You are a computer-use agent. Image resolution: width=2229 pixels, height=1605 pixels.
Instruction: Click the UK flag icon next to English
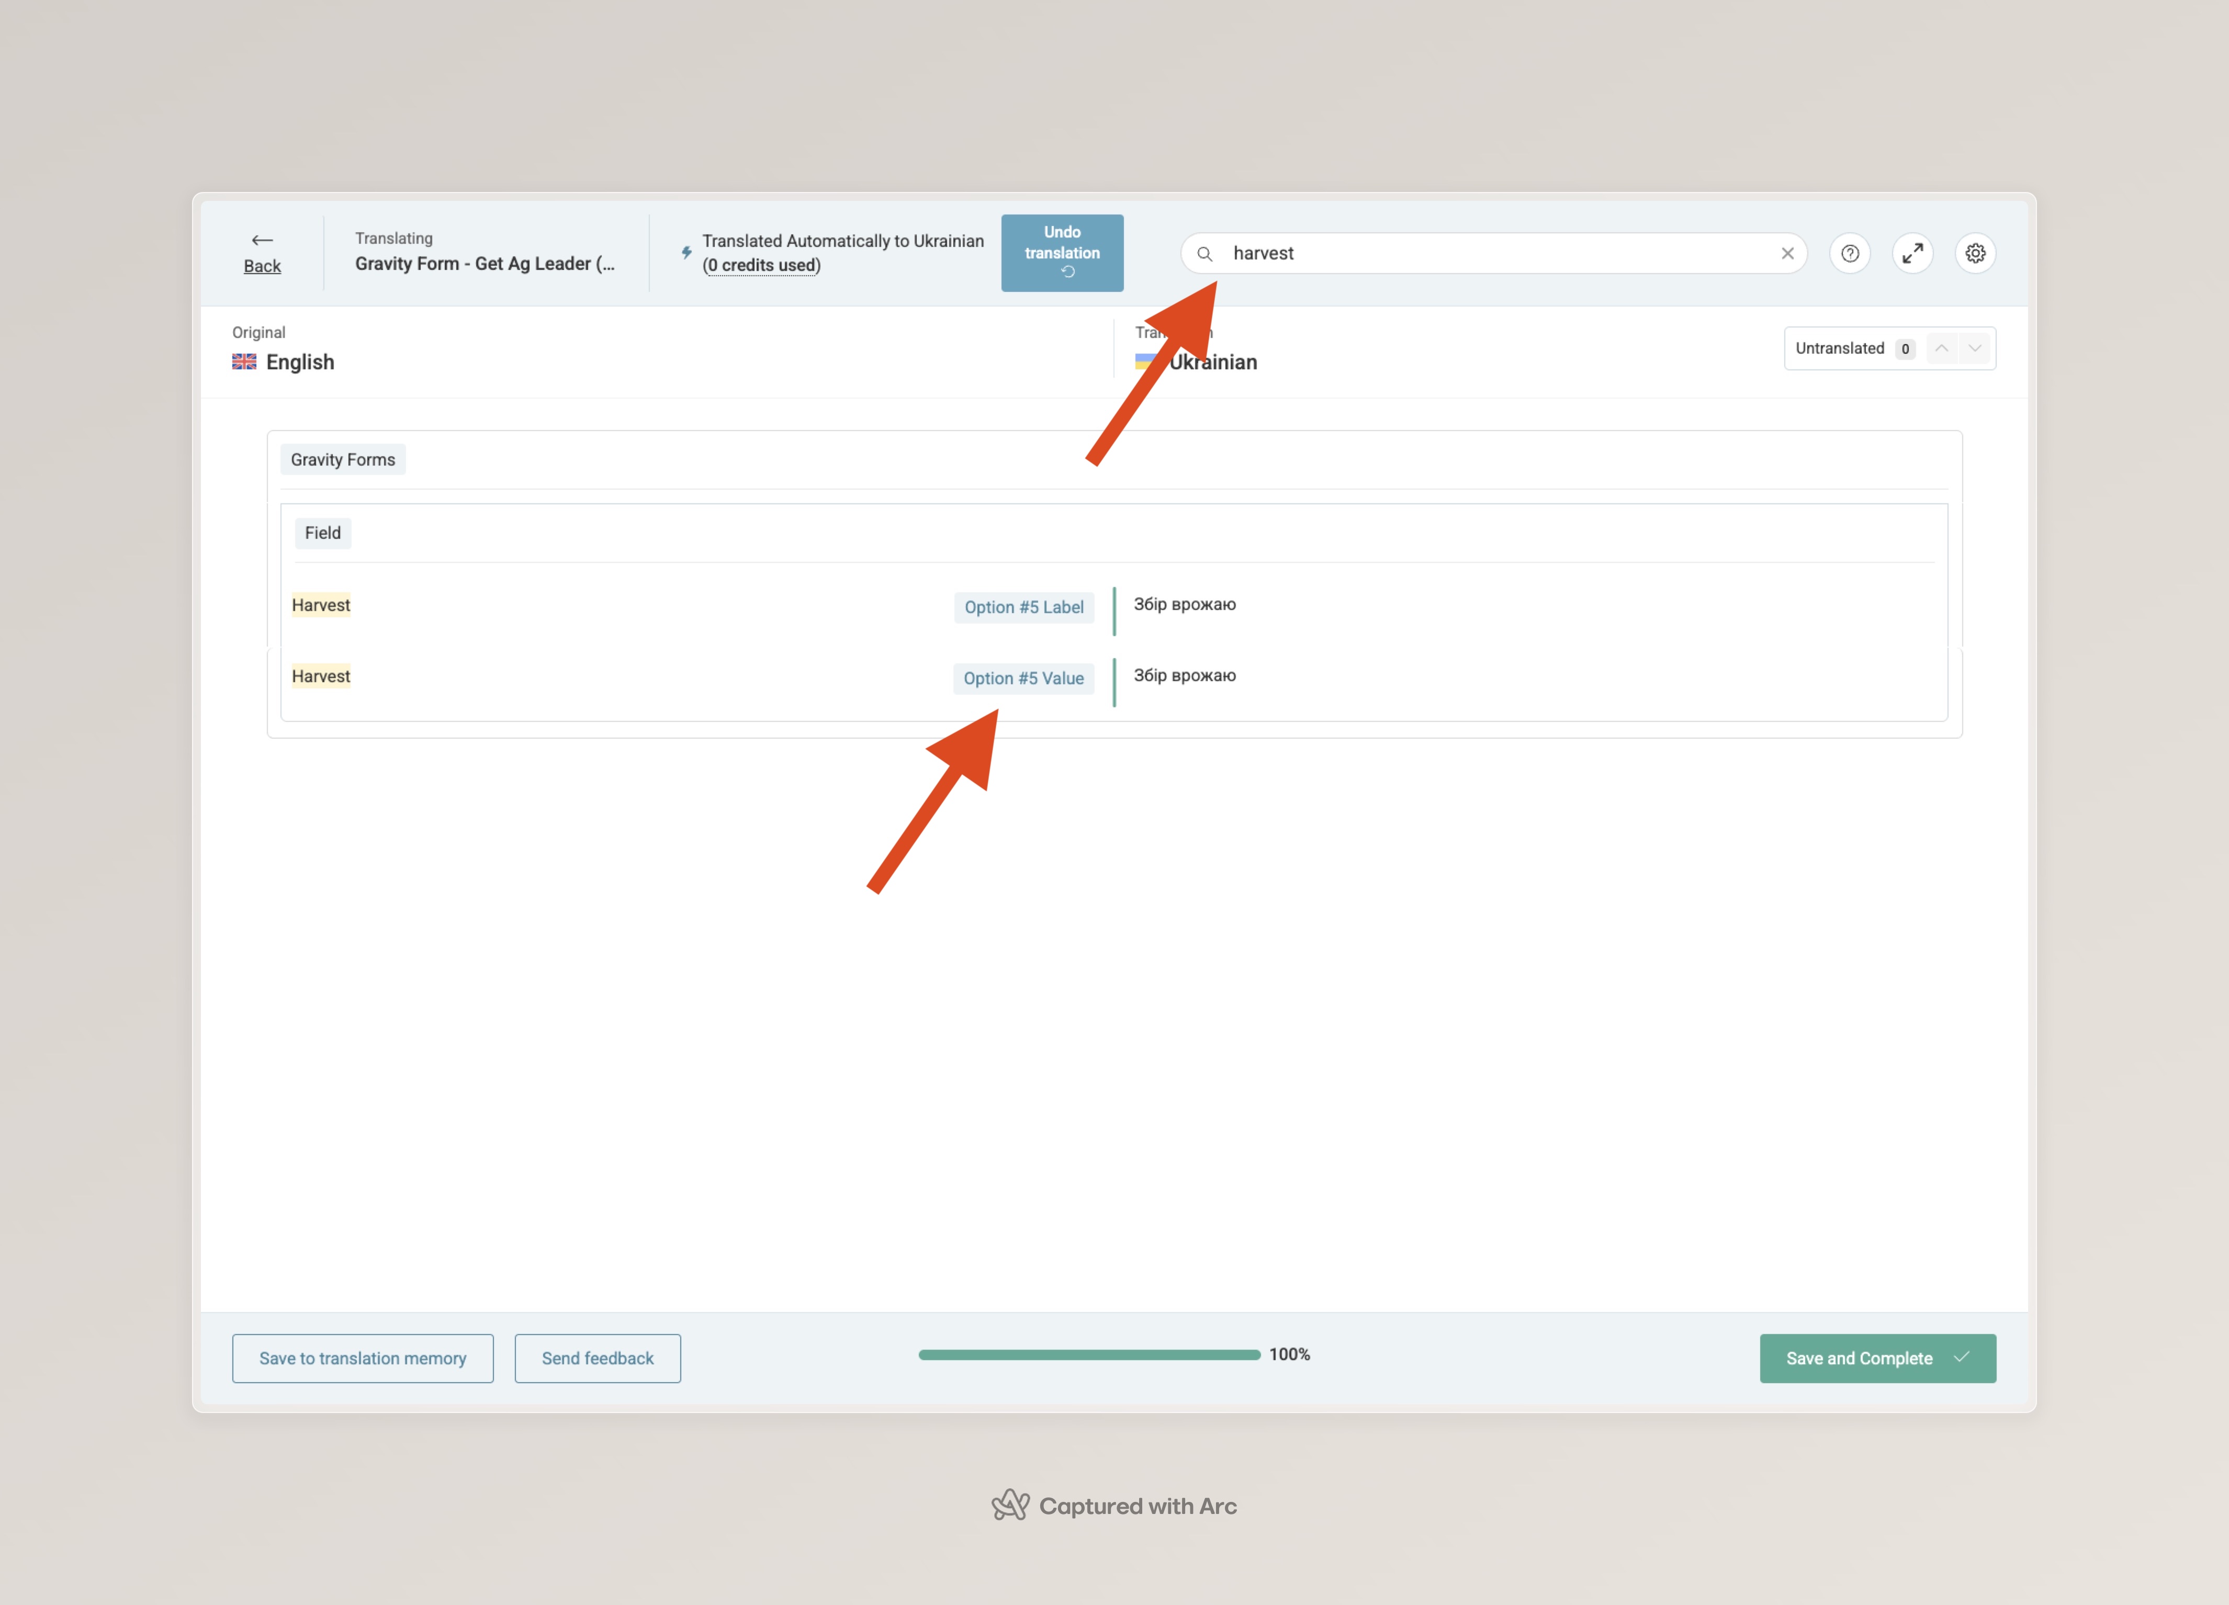(x=244, y=361)
